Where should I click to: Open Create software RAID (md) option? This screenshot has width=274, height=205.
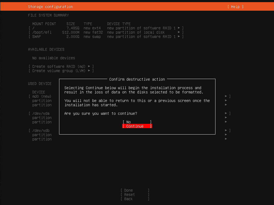tap(61, 66)
